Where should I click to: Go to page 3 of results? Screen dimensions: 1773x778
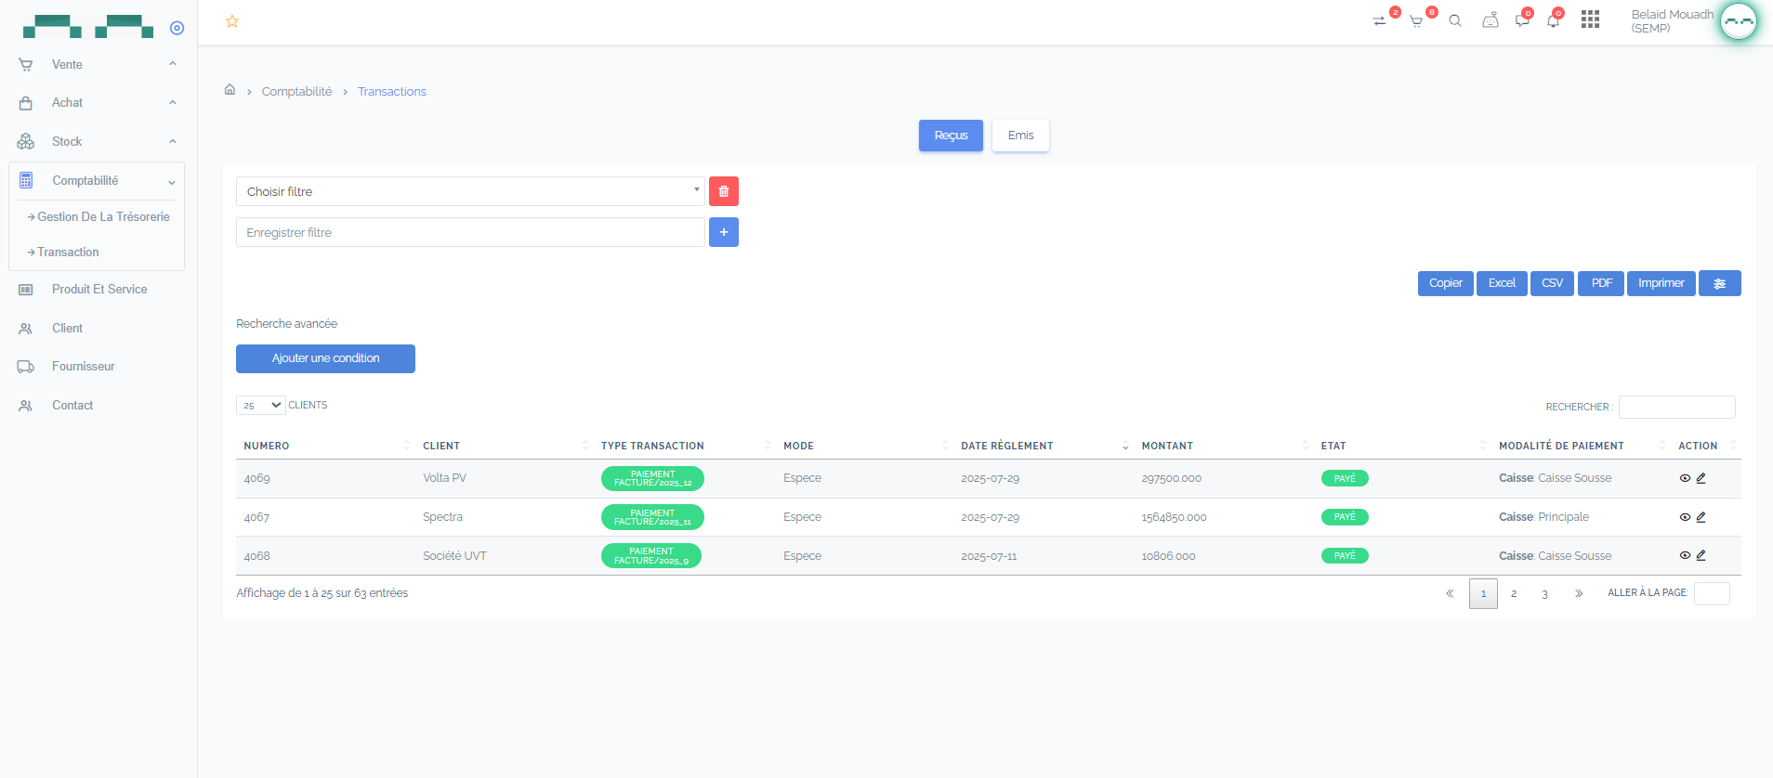(x=1545, y=593)
